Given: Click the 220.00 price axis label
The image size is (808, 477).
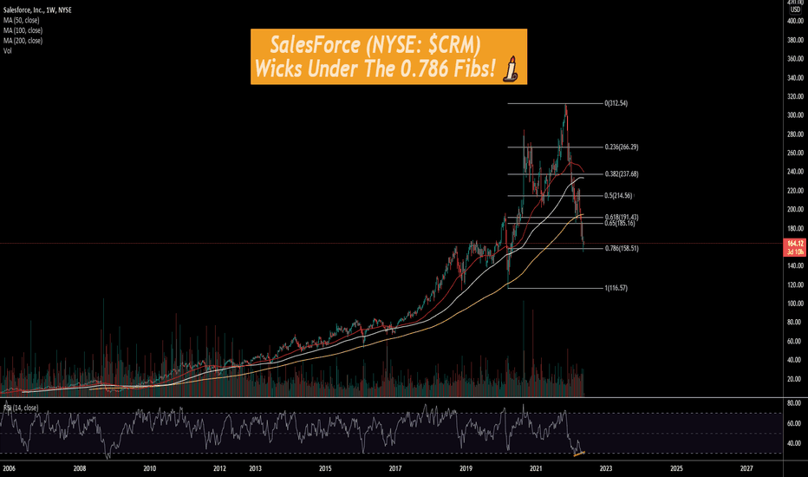Looking at the screenshot, I should (795, 191).
